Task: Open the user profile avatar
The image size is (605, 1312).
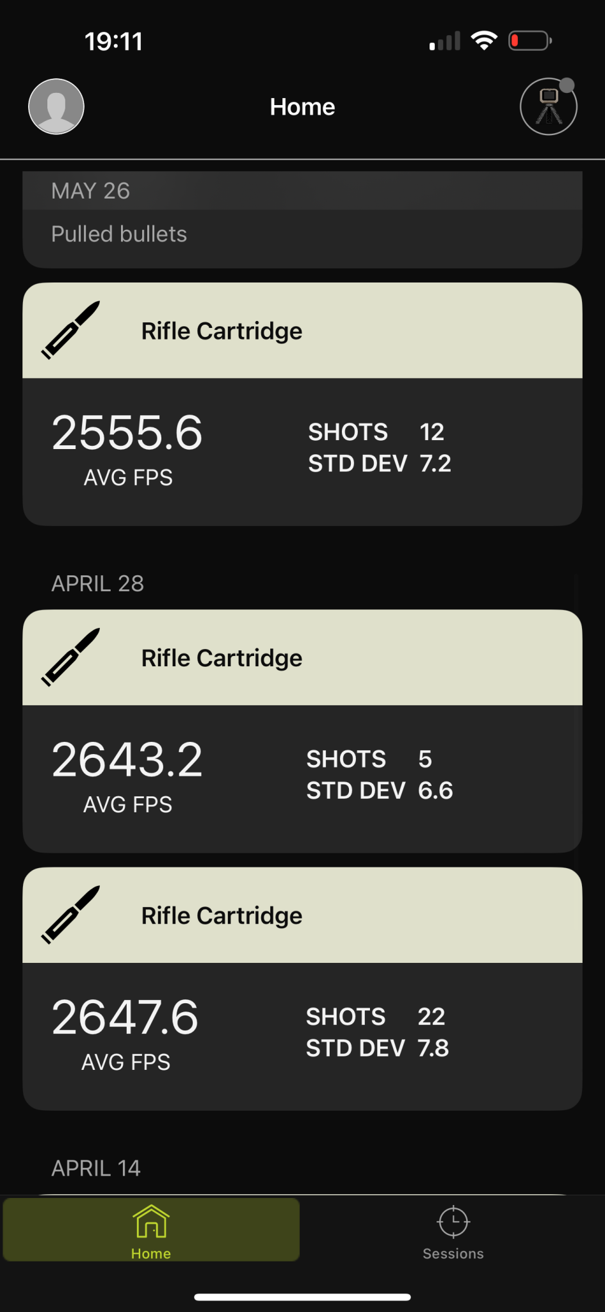Action: 56,106
